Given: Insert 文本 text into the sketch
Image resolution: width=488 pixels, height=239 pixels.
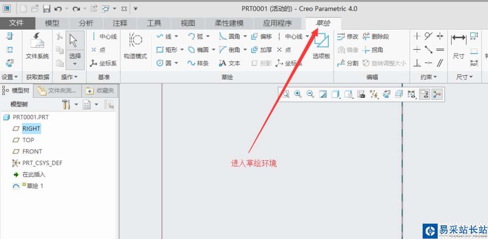Looking at the screenshot, I should click(230, 63).
